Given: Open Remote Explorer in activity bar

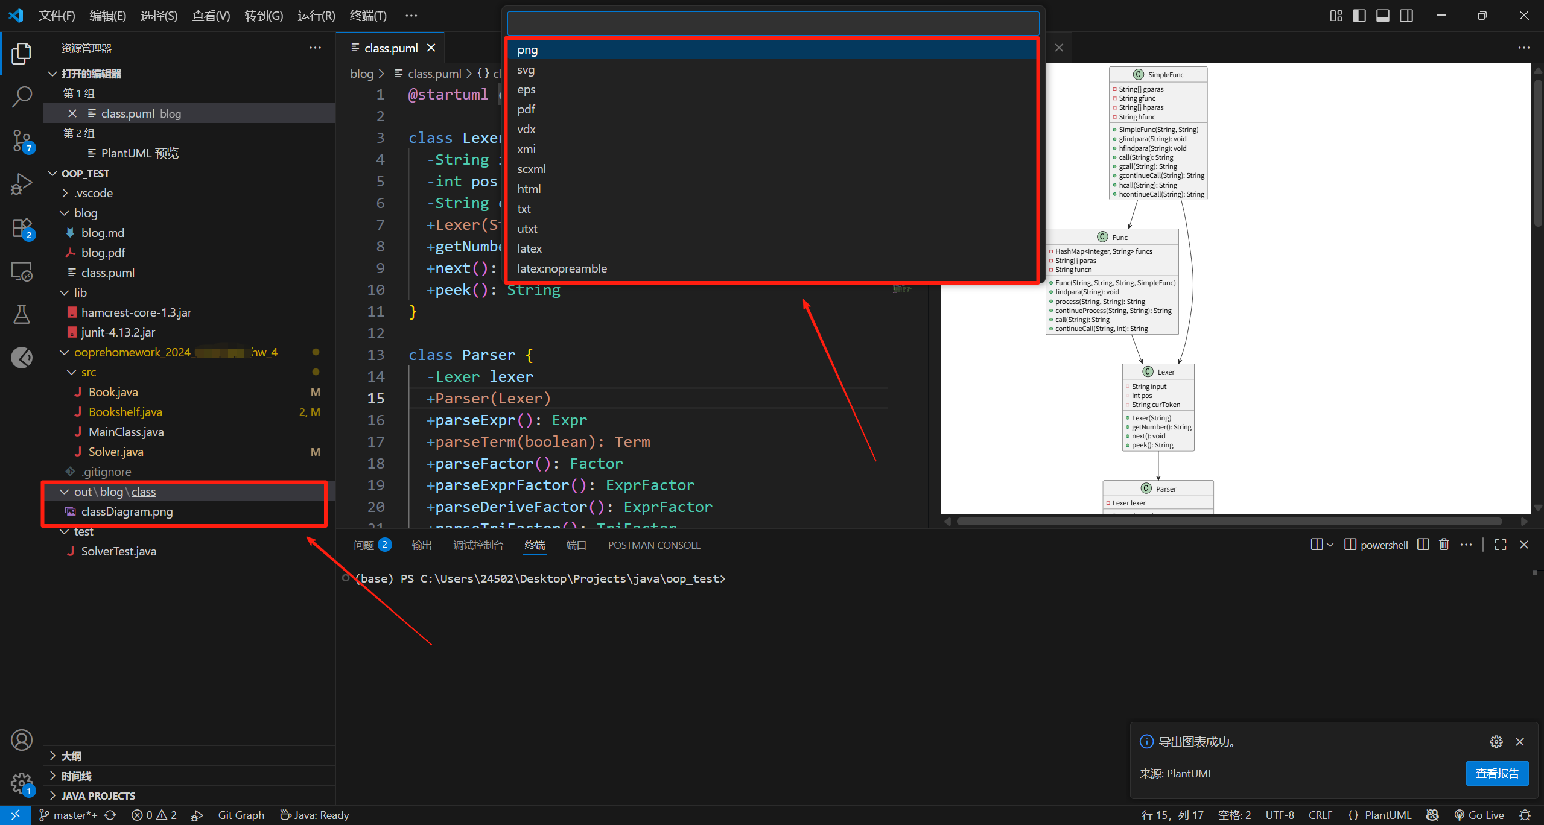Looking at the screenshot, I should point(22,271).
